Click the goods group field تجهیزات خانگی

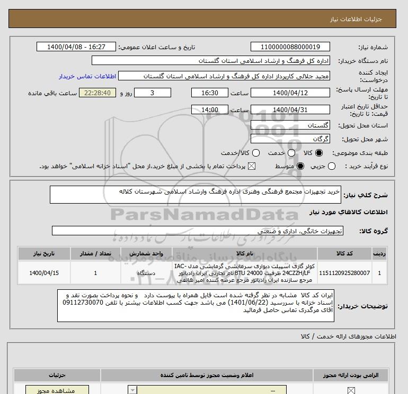point(198,231)
